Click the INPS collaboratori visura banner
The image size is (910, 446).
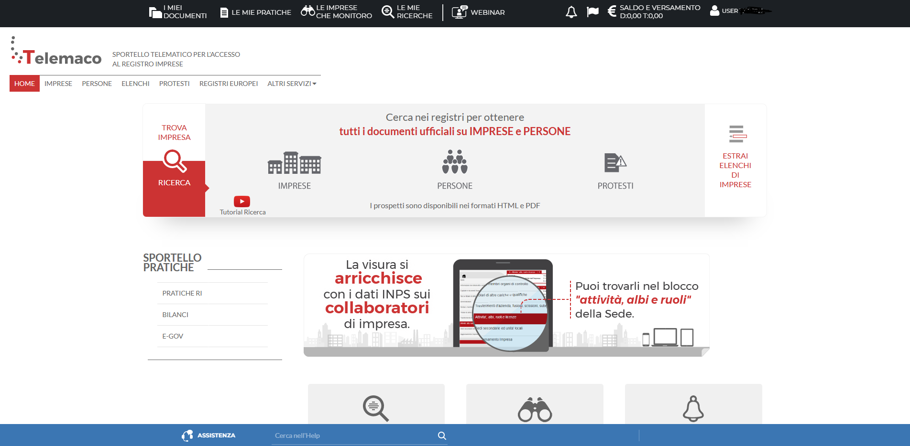pyautogui.click(x=506, y=305)
